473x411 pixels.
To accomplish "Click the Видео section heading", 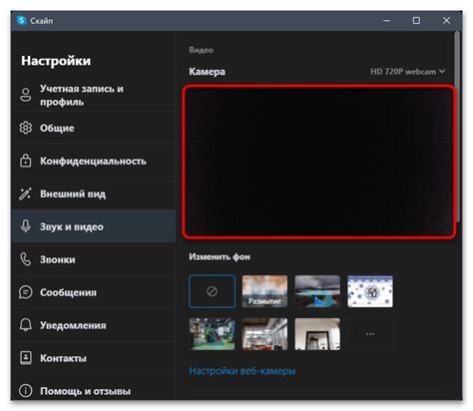I will click(201, 50).
